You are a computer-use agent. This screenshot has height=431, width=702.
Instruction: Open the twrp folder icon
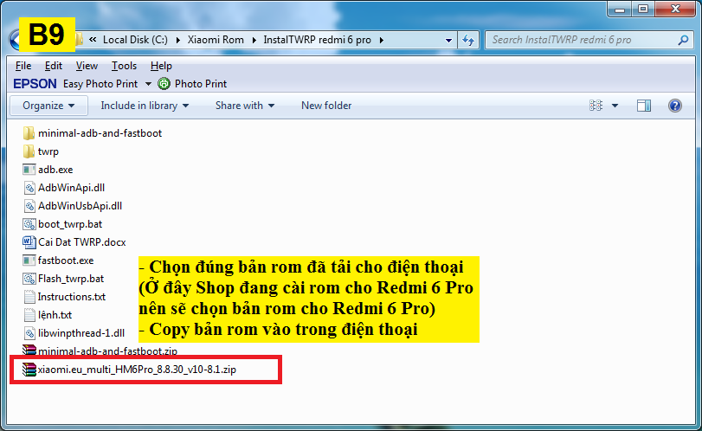(x=29, y=151)
